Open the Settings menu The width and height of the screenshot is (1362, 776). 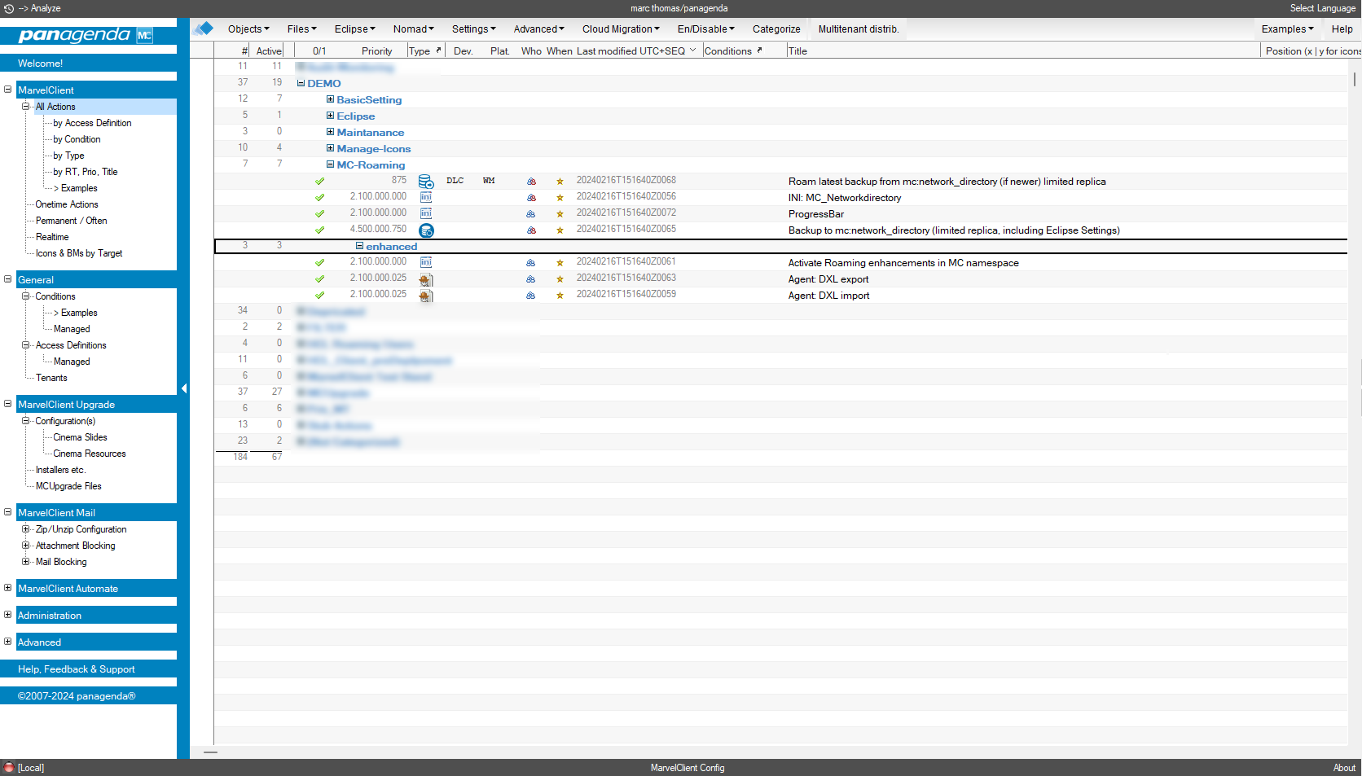(474, 29)
